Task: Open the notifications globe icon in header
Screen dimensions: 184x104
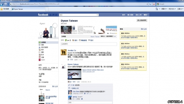Action: click(56, 15)
